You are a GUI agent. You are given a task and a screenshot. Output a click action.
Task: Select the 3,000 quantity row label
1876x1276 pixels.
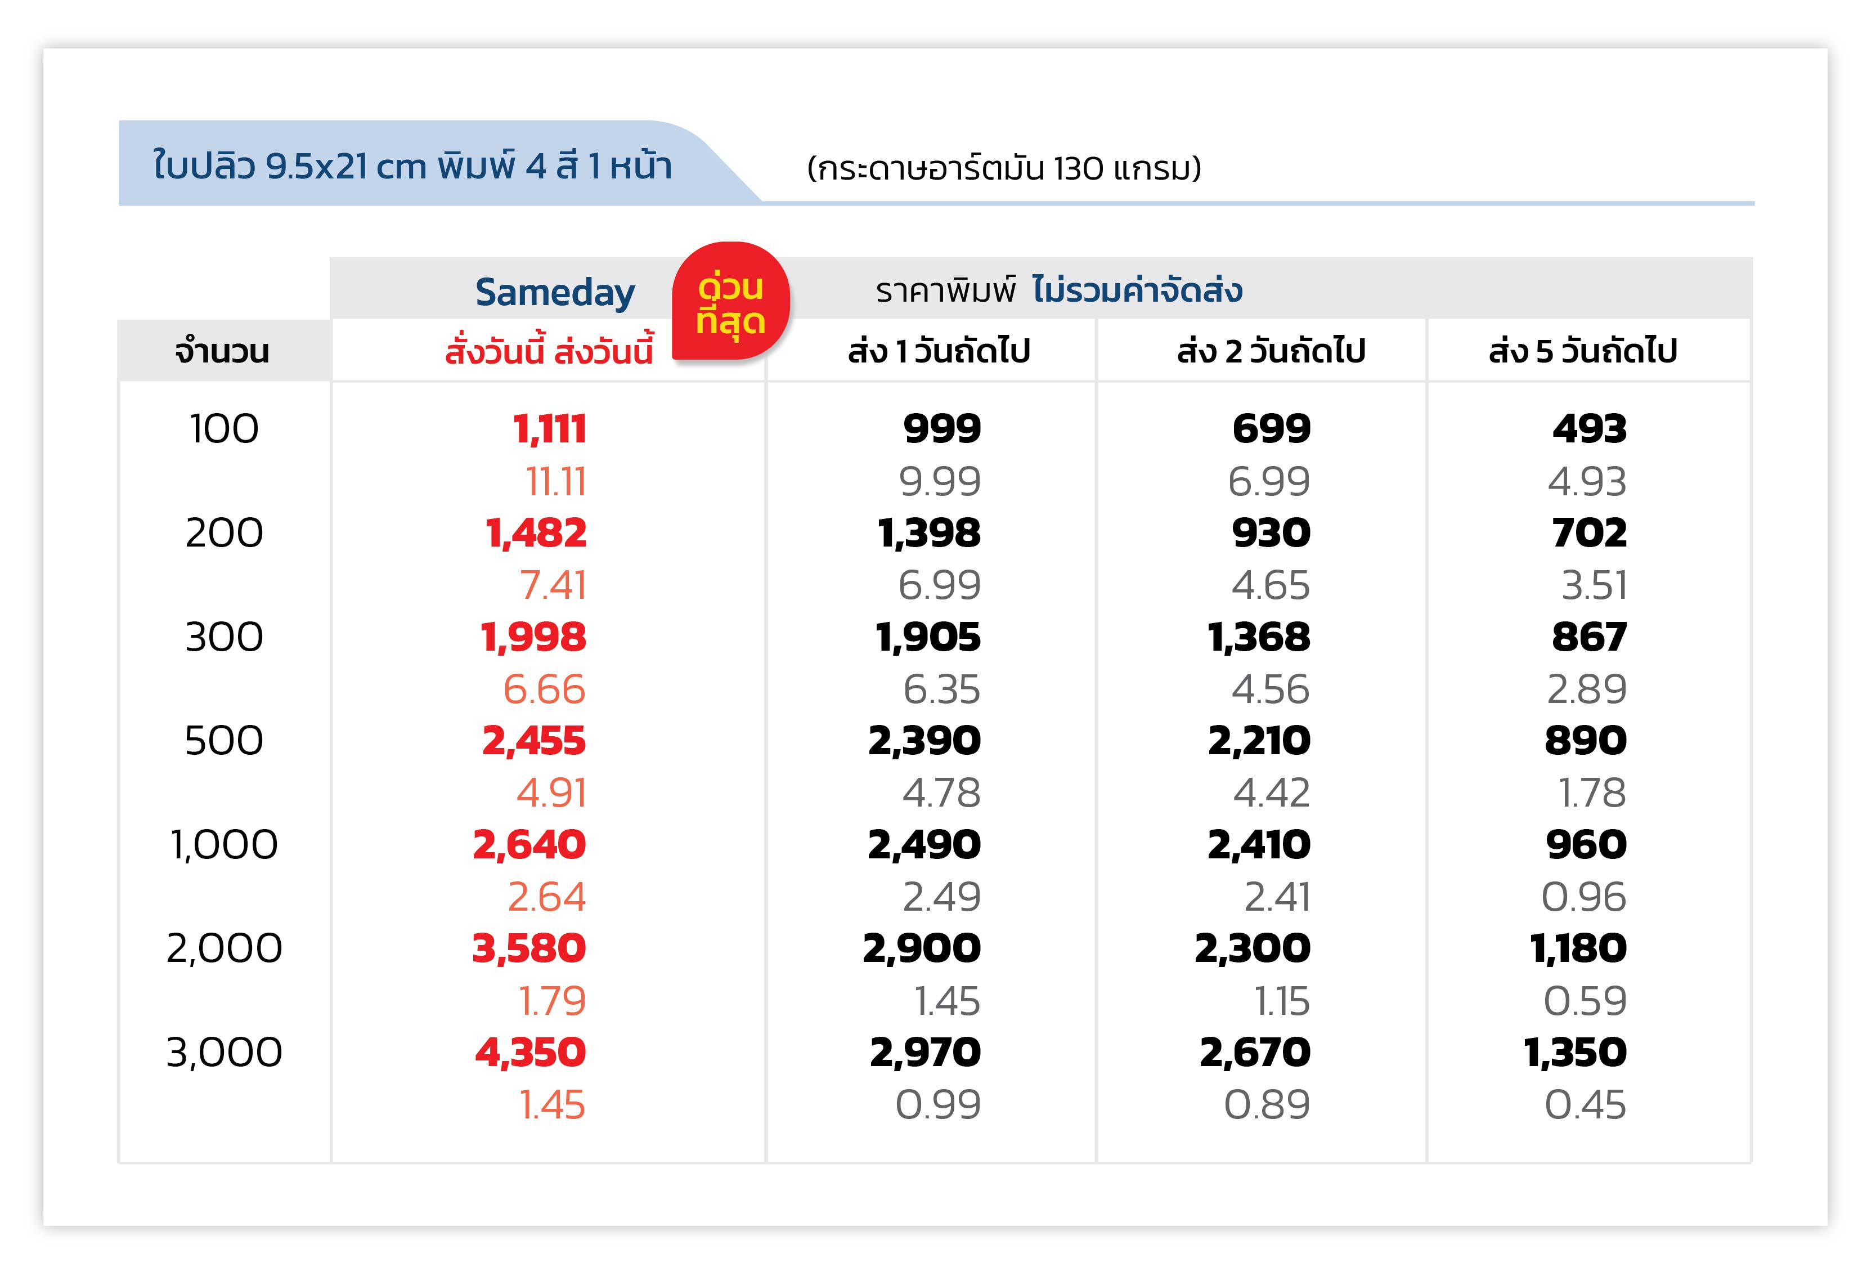point(225,1053)
